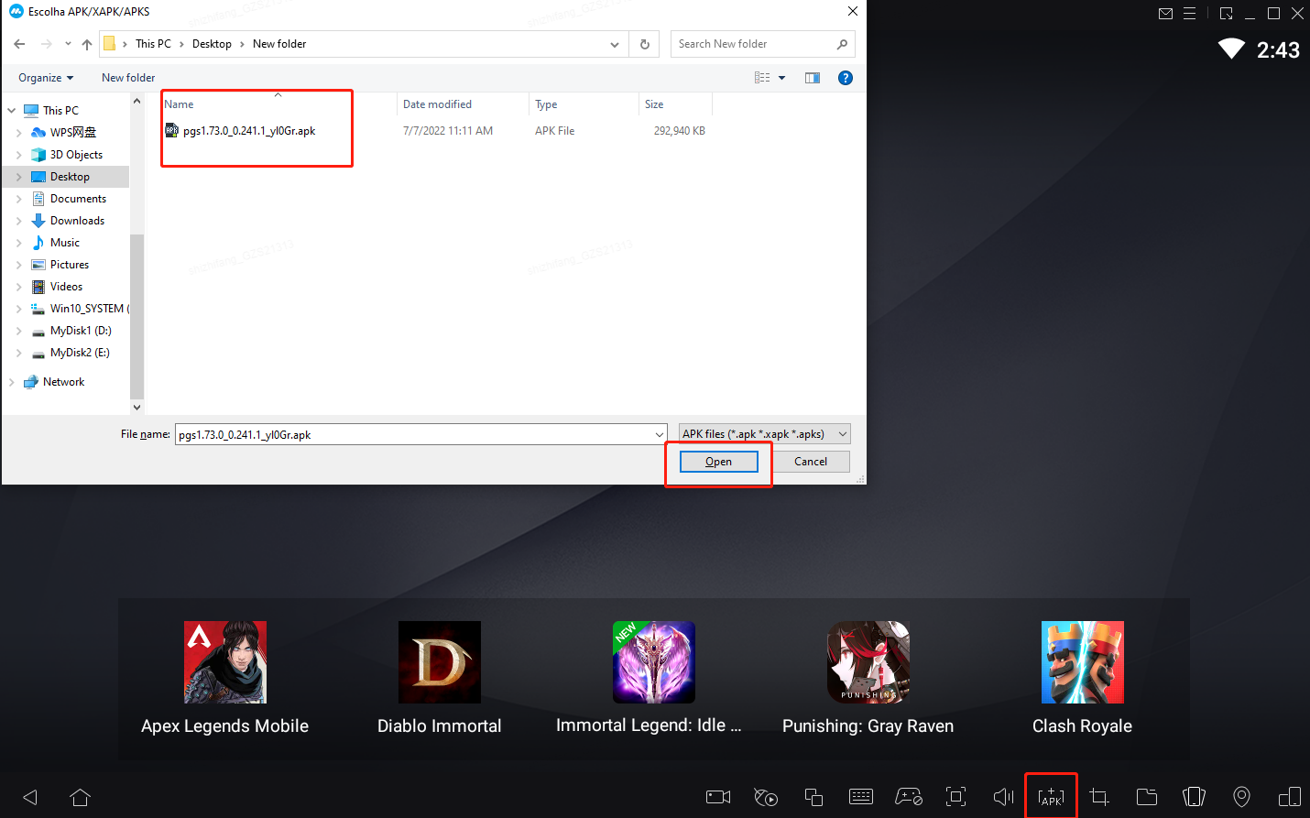Select Documents in the navigation pane
1310x818 pixels.
(x=78, y=199)
